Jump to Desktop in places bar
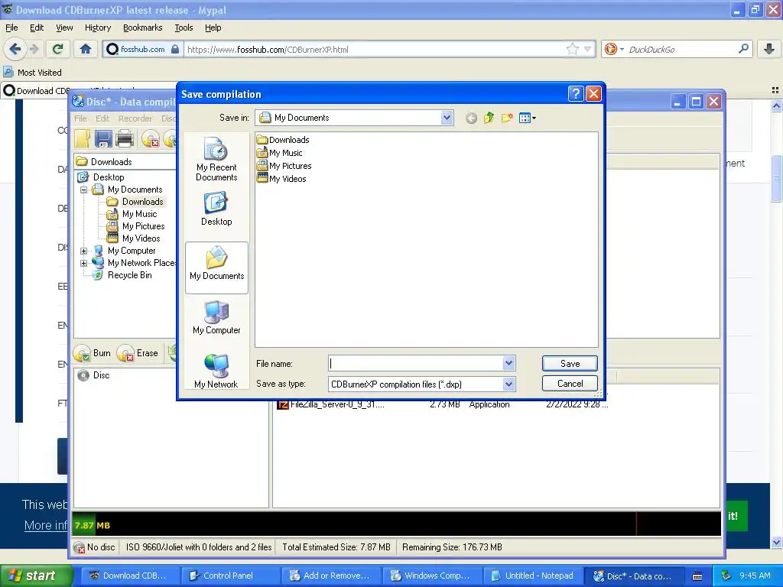Viewport: 783px width, 587px height. point(216,209)
